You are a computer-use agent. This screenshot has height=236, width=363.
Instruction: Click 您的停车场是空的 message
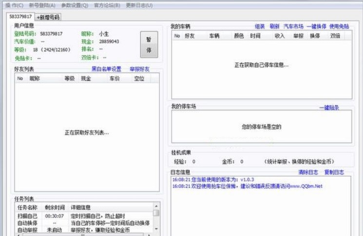[262, 127]
